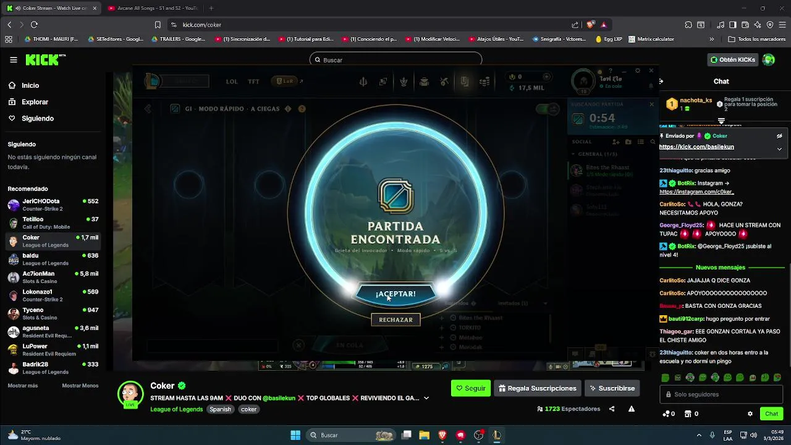The height and width of the screenshot is (445, 791).
Task: Reload the browser page
Action: 34,25
